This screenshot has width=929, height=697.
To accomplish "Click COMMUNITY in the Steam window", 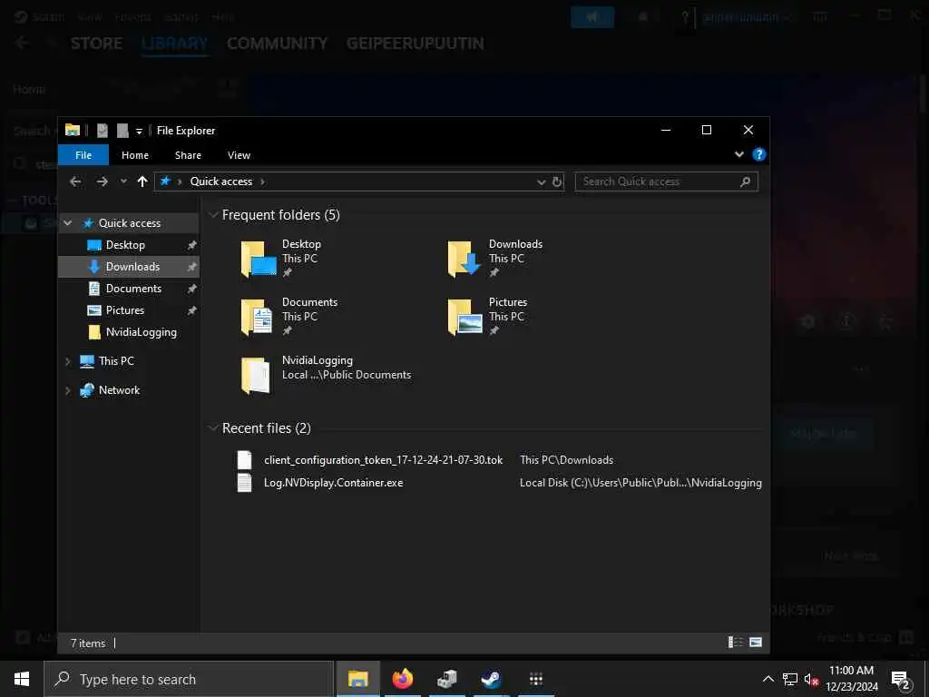I will click(x=278, y=44).
